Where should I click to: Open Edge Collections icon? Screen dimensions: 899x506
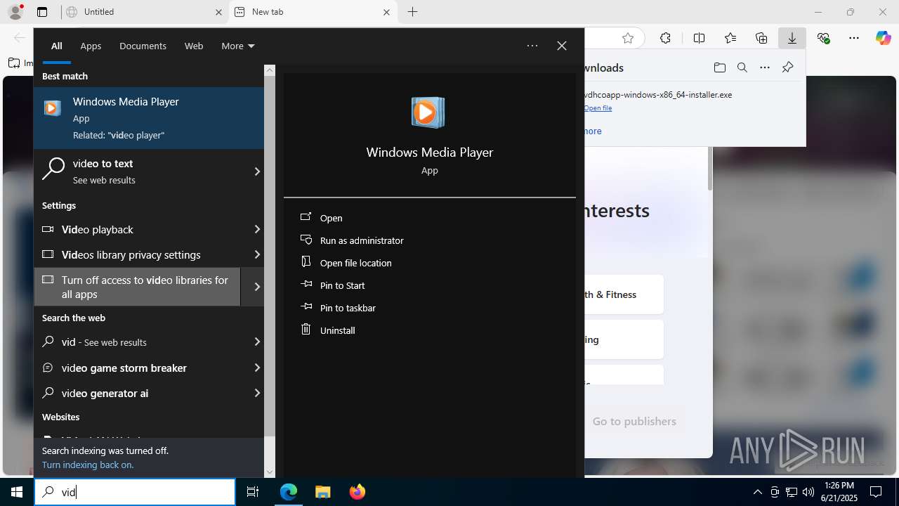[761, 38]
